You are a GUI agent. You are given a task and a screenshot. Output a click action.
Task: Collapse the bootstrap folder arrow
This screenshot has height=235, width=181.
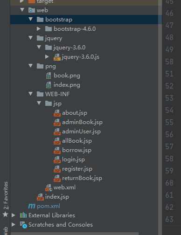[x=31, y=19]
